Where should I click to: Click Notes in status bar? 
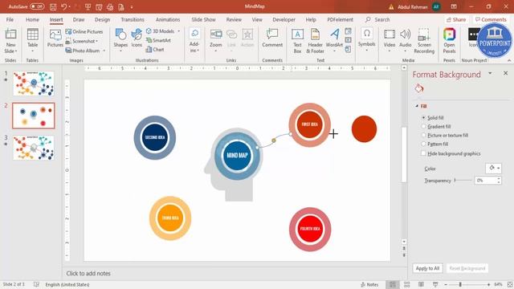pyautogui.click(x=369, y=284)
